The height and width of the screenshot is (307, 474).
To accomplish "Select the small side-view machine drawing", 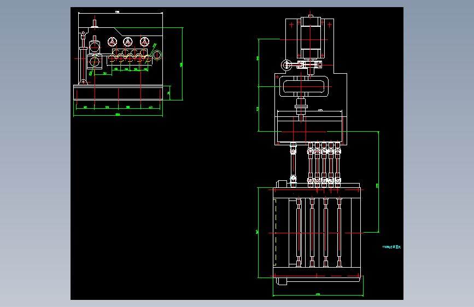I will [128, 64].
